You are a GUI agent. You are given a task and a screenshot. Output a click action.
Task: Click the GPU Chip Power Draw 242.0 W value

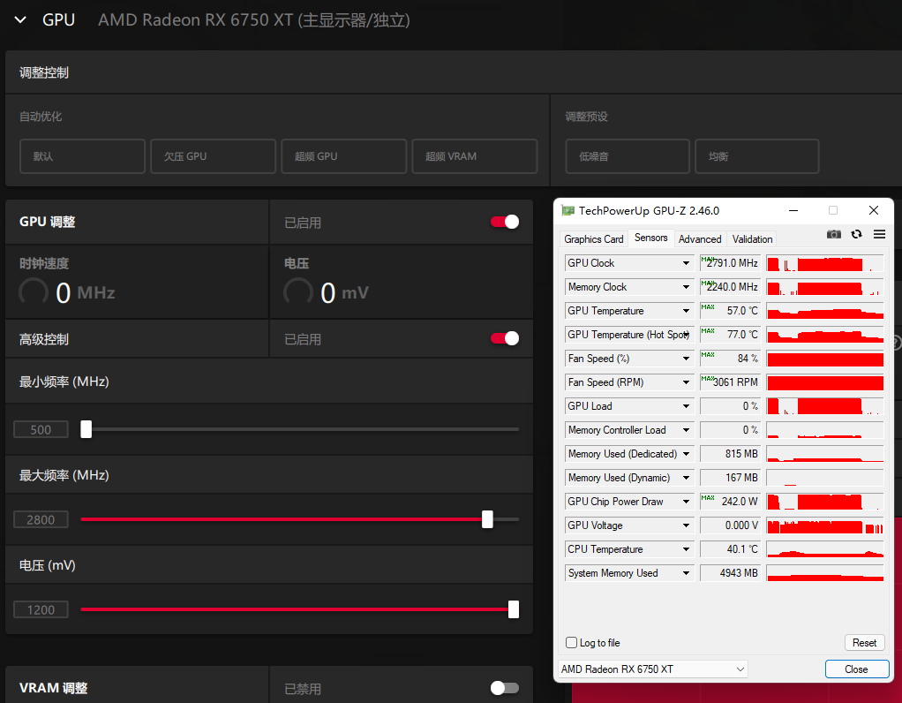coord(731,502)
